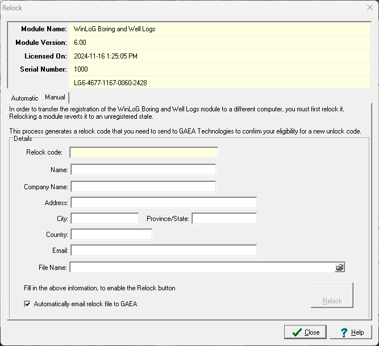Click 'Fill in the above information' hint text
Image resolution: width=379 pixels, height=346 pixels.
[x=99, y=288]
